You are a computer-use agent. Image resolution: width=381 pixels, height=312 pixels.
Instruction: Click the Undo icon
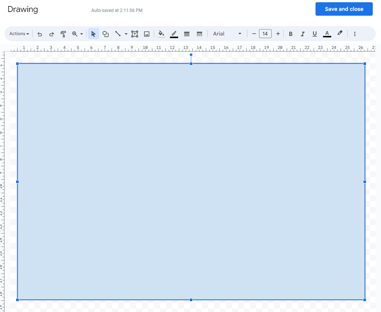pyautogui.click(x=40, y=34)
